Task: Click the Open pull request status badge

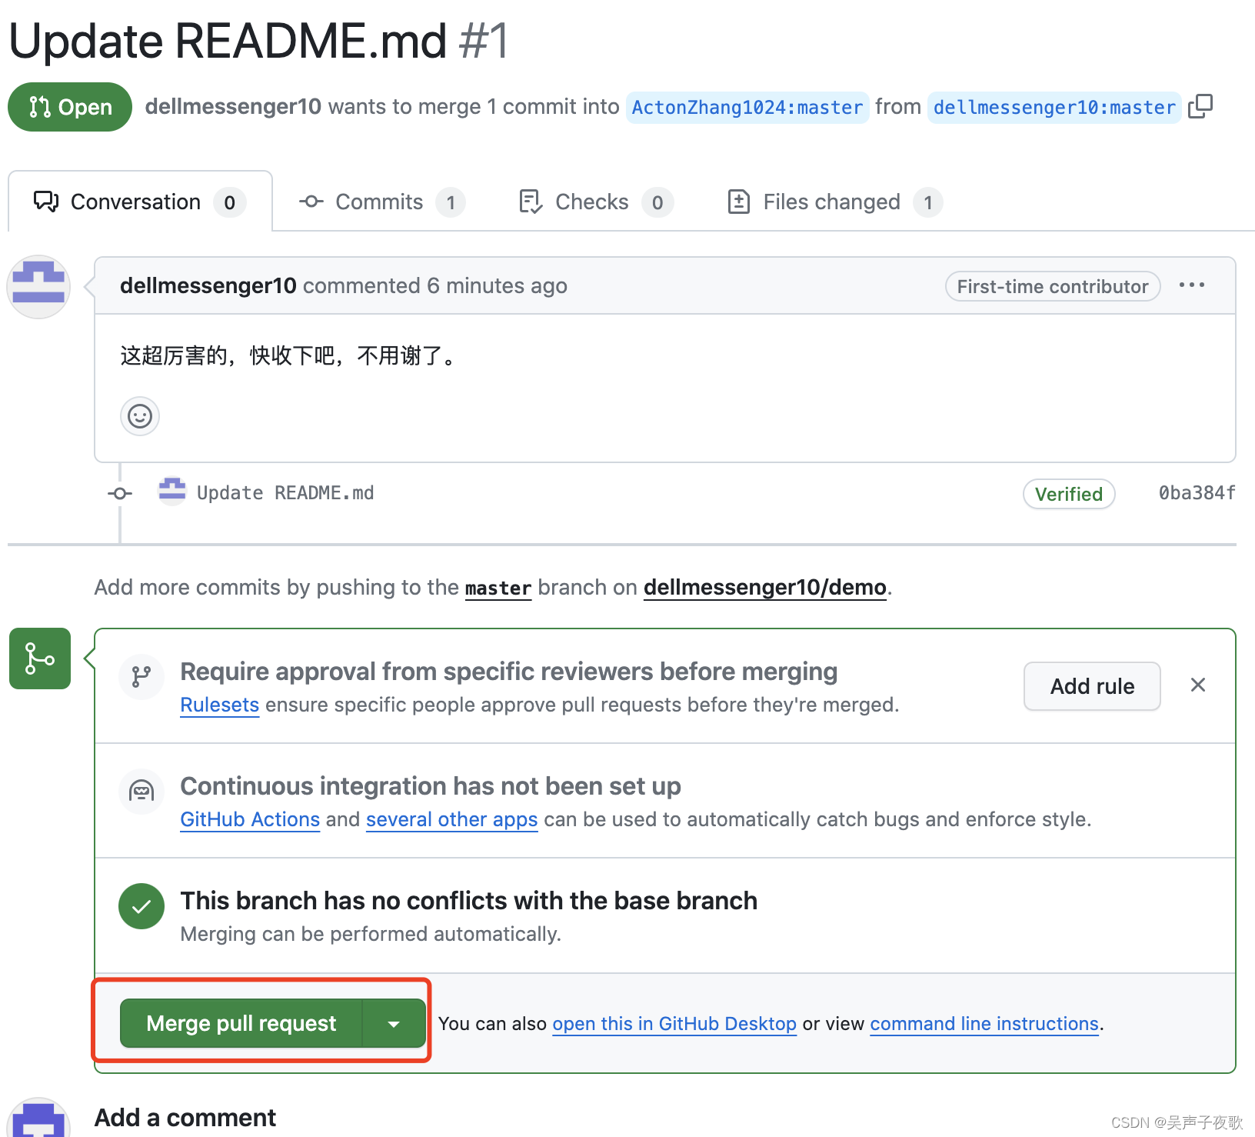Action: pos(70,107)
